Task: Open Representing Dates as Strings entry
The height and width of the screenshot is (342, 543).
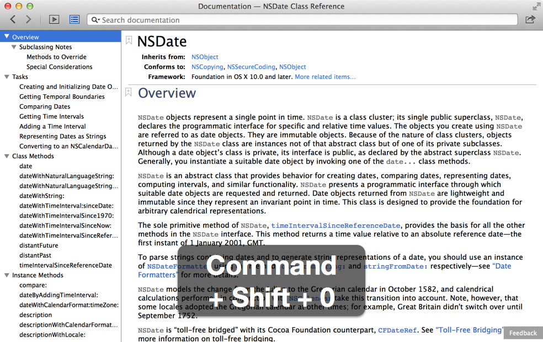Action: click(63, 136)
